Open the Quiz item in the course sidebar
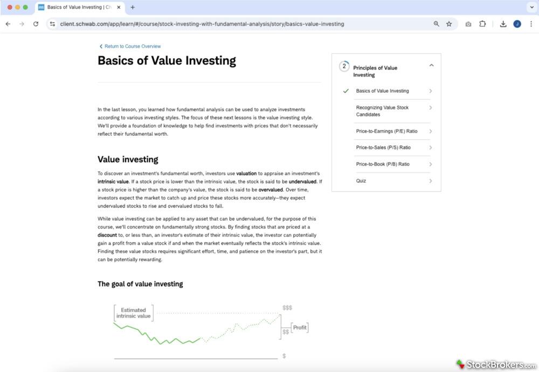 (x=361, y=181)
